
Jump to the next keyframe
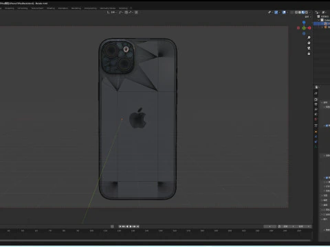pos(134,226)
